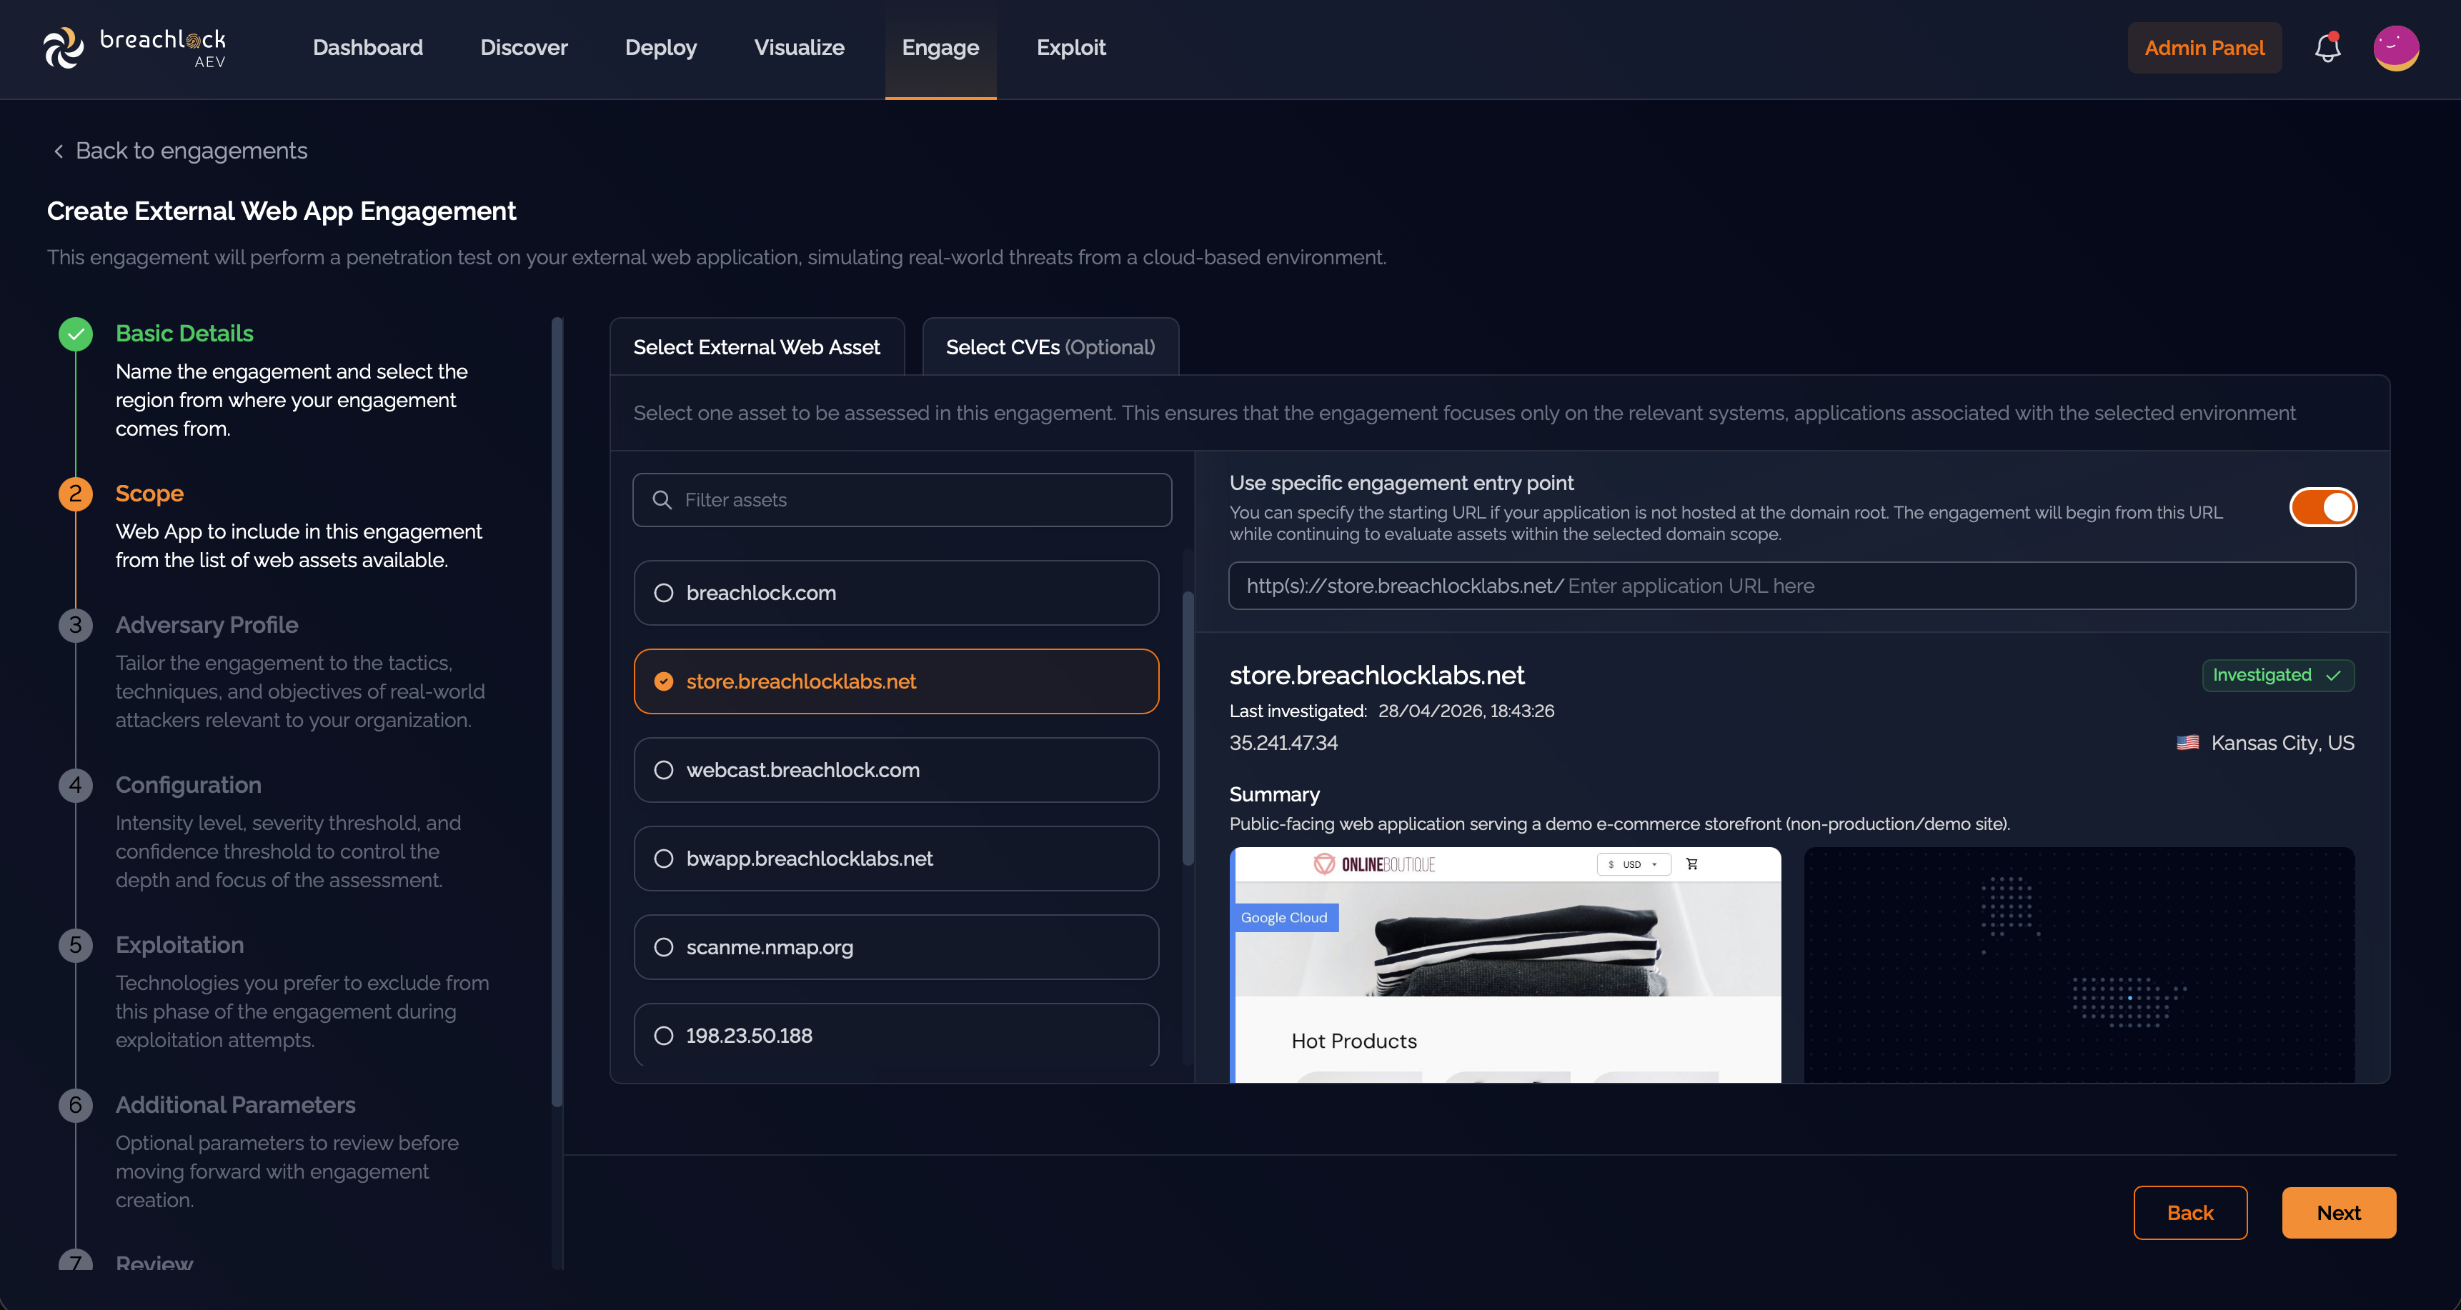2461x1310 pixels.
Task: Open the Dashboard menu
Action: [x=368, y=48]
